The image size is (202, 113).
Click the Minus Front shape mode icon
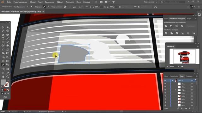tap(171, 26)
